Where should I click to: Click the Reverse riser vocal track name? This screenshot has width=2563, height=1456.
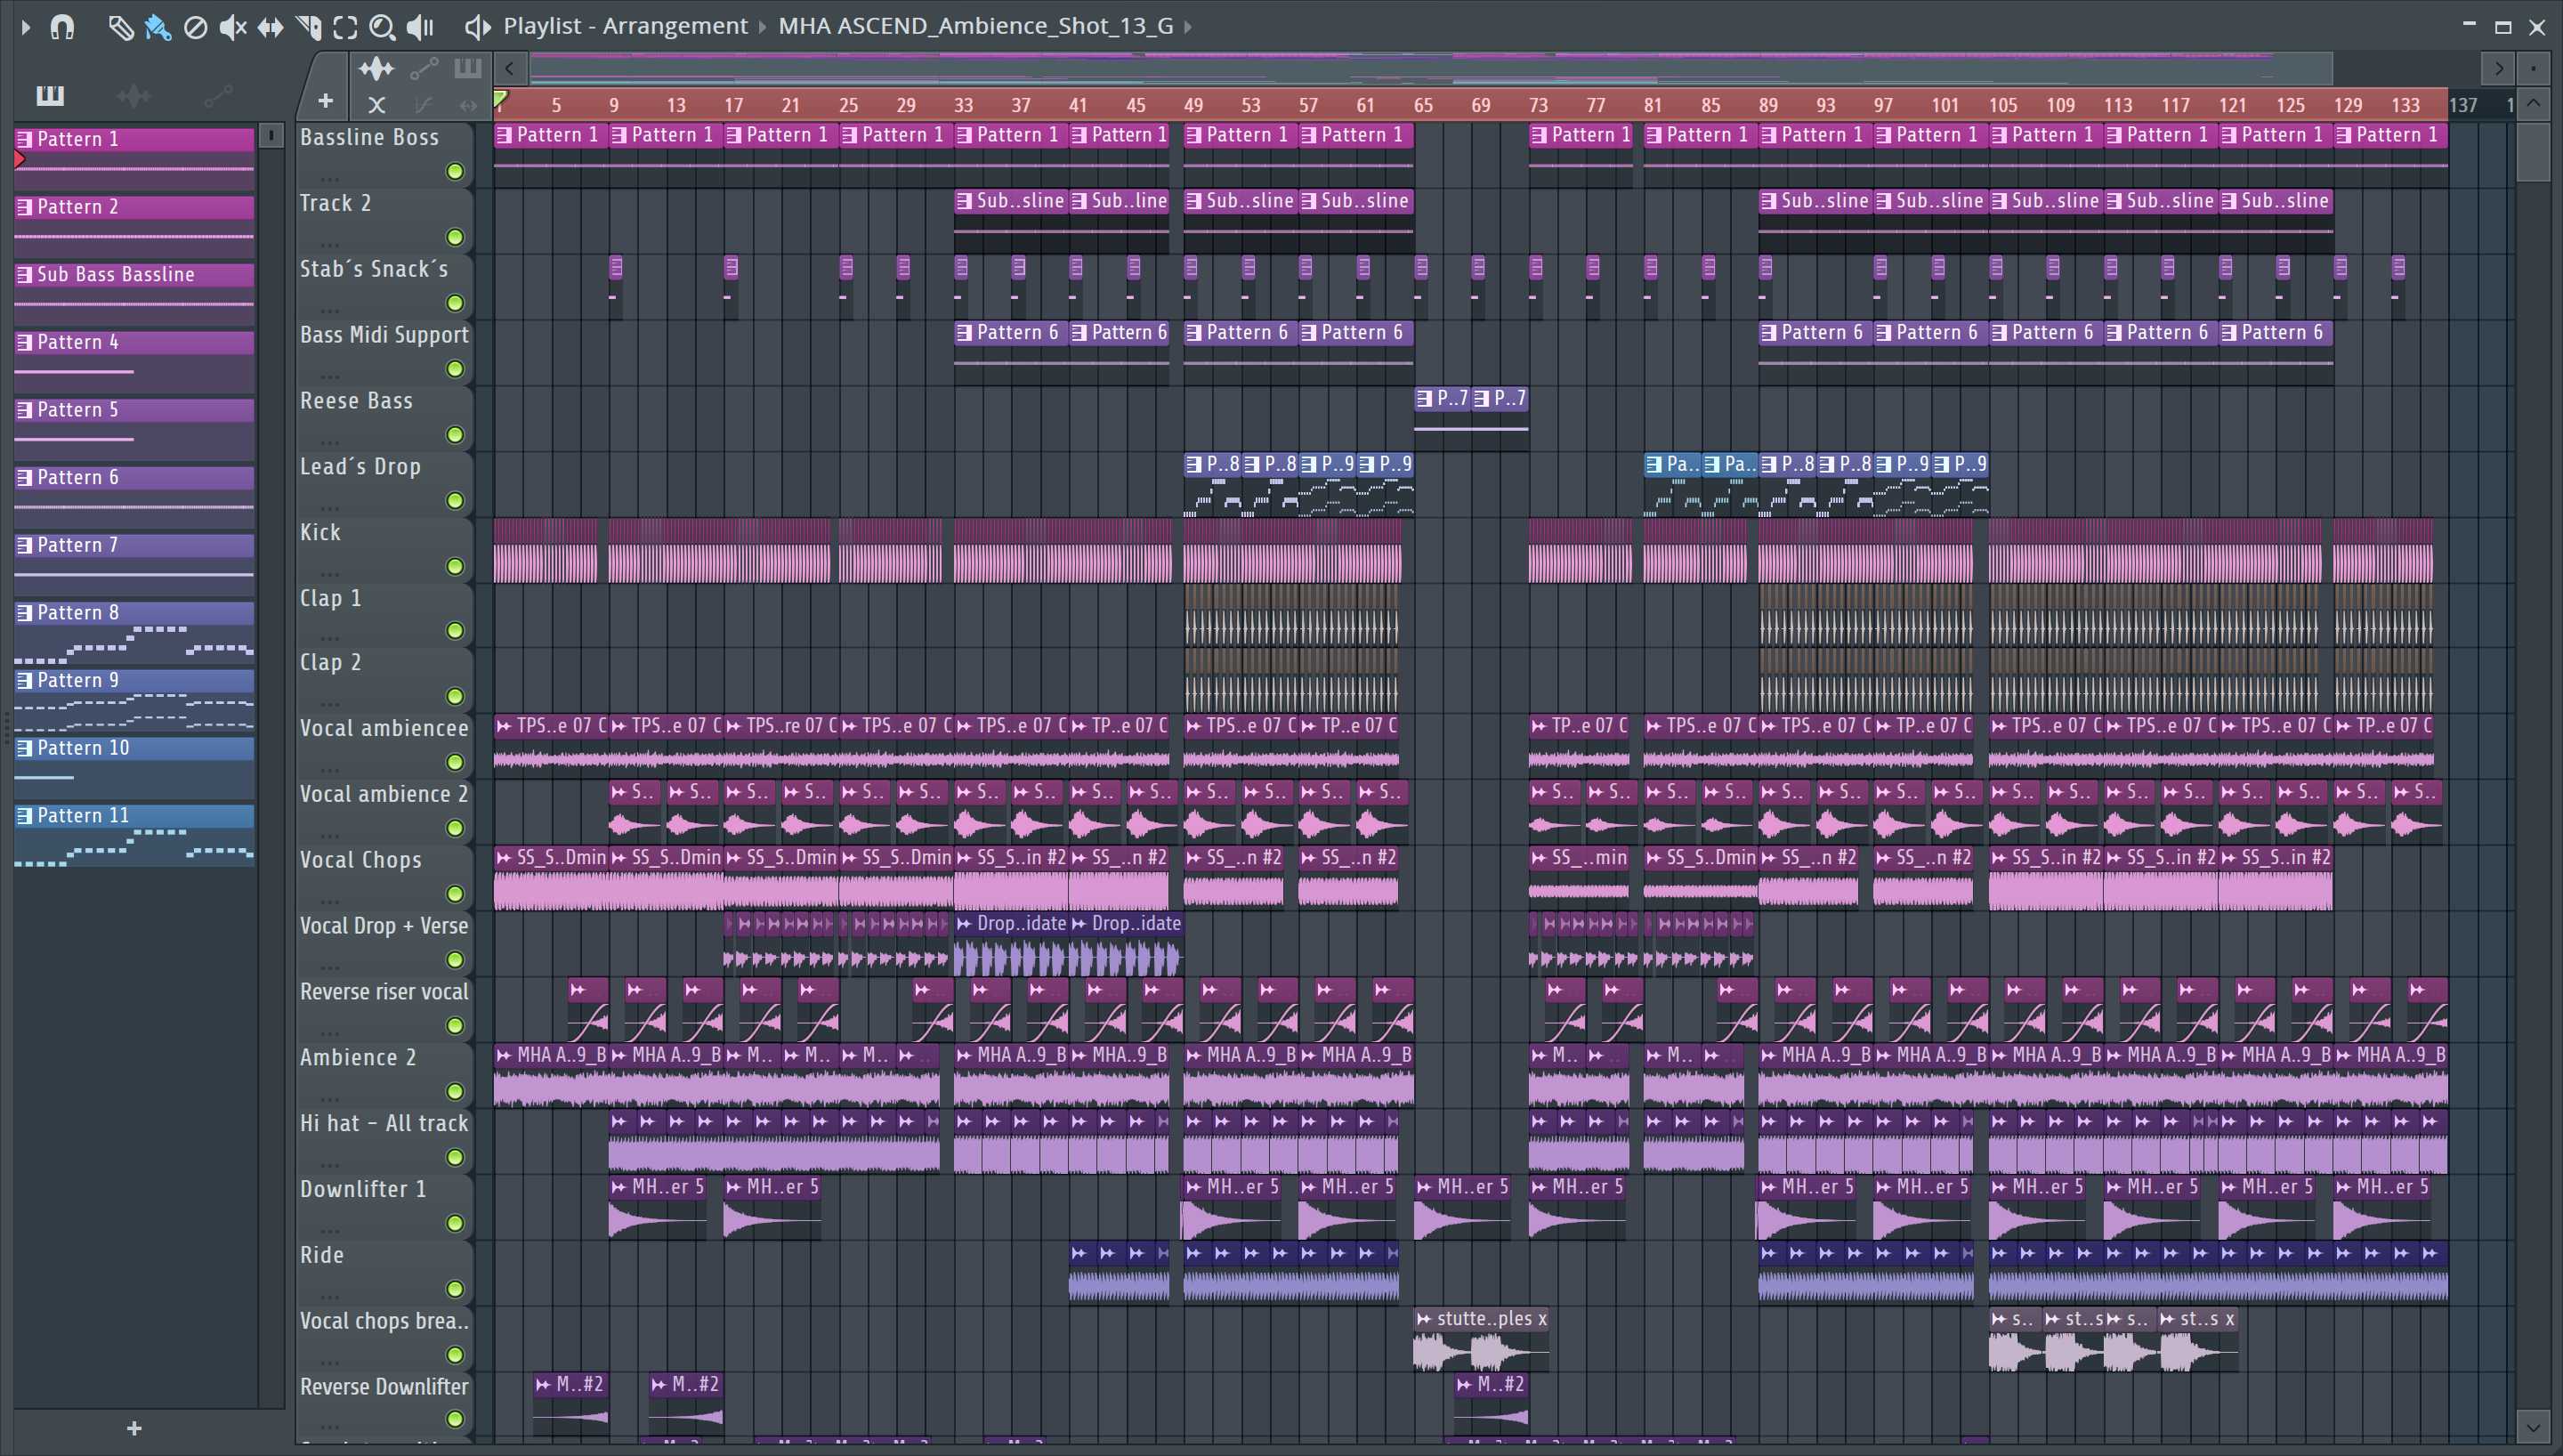tap(384, 991)
